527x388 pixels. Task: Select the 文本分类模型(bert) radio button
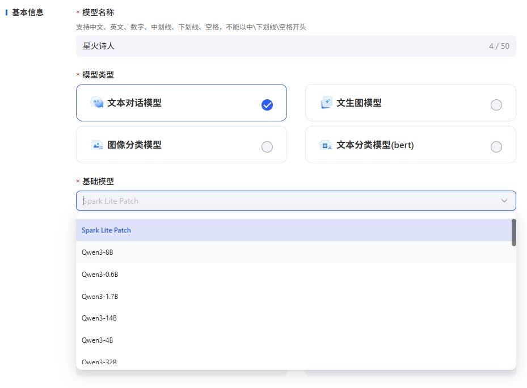pyautogui.click(x=496, y=146)
